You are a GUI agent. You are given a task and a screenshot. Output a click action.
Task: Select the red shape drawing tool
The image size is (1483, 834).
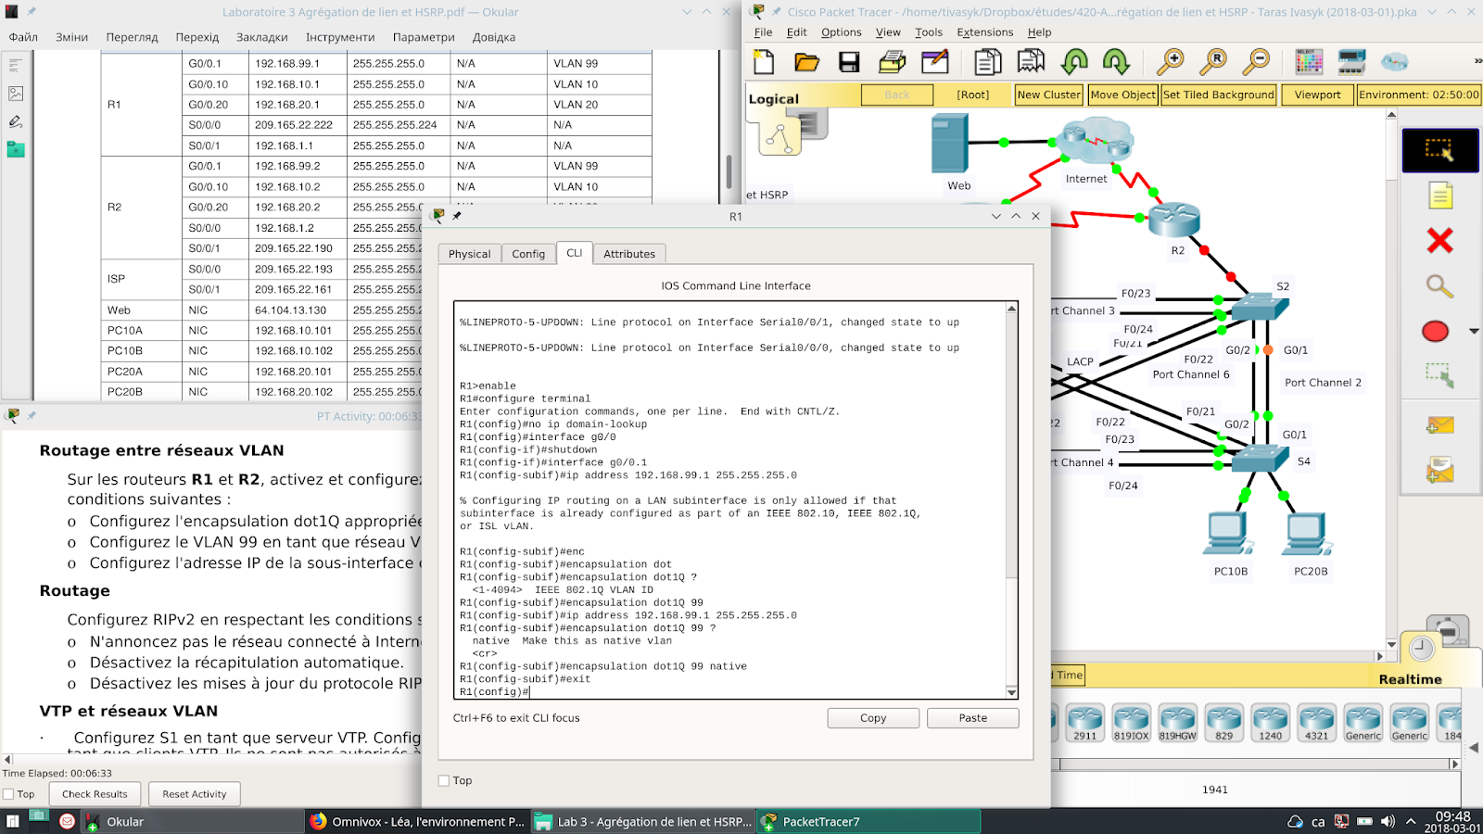click(1435, 331)
